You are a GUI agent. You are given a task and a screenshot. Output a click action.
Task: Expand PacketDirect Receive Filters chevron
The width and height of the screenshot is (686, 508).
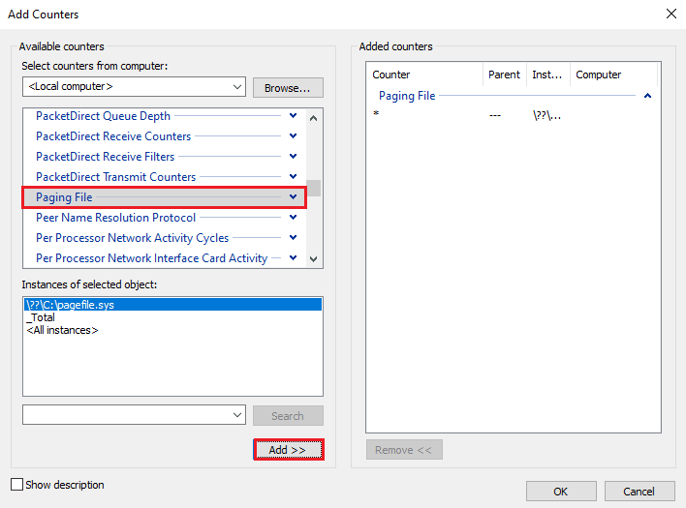[x=294, y=156]
